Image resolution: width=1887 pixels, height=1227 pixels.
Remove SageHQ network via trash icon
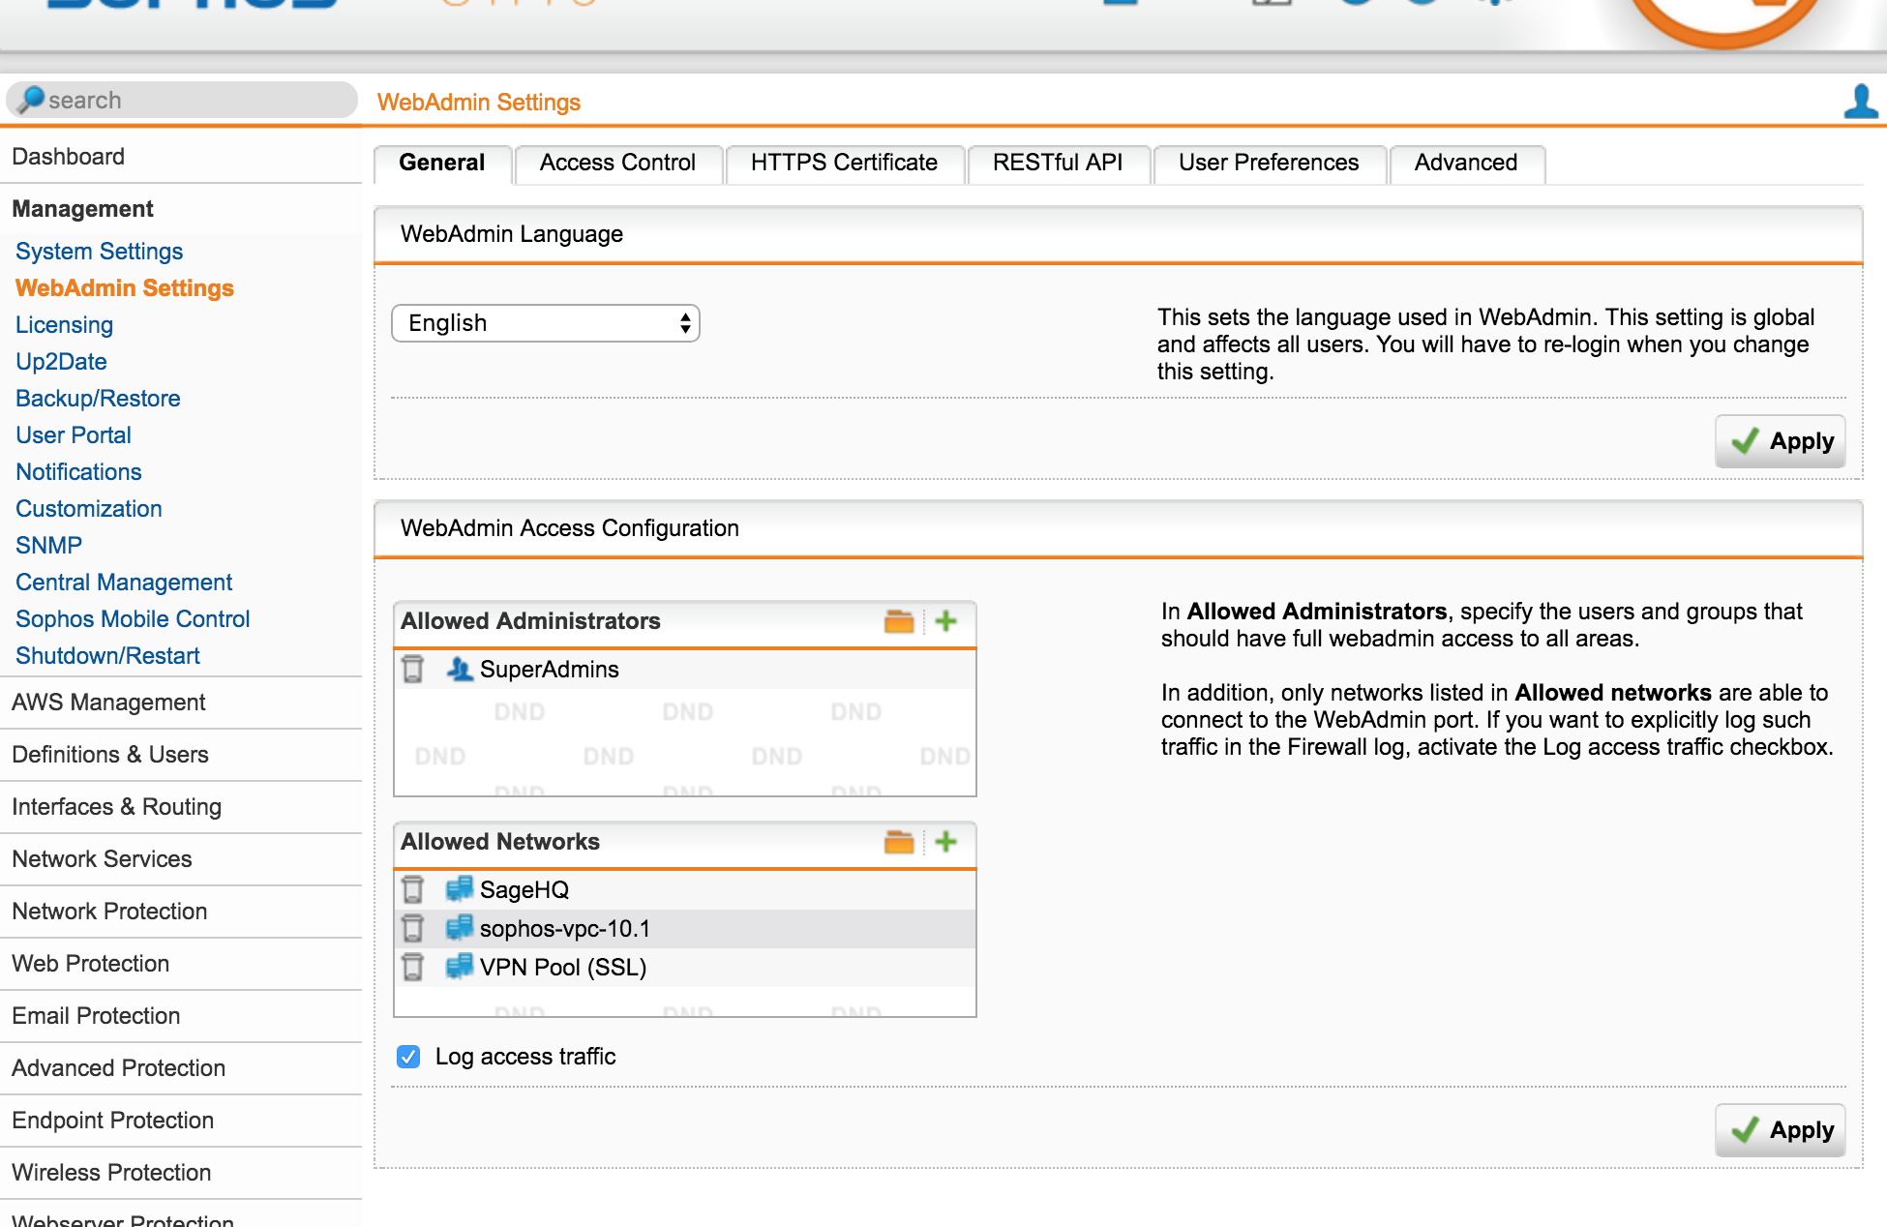click(x=413, y=889)
